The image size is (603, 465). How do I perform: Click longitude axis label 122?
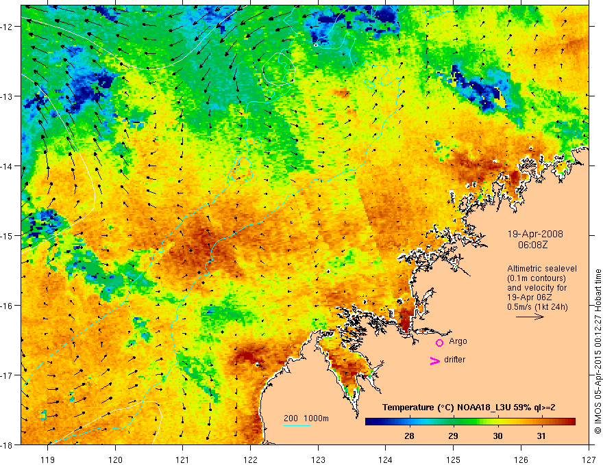click(x=250, y=460)
